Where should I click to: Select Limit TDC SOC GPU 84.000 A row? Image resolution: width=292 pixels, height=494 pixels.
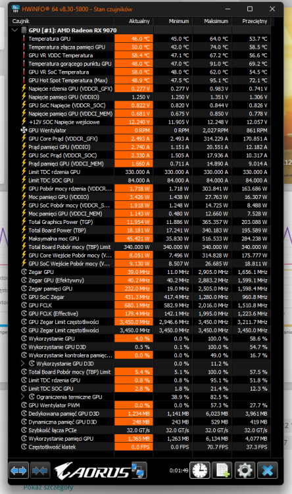pos(141,180)
